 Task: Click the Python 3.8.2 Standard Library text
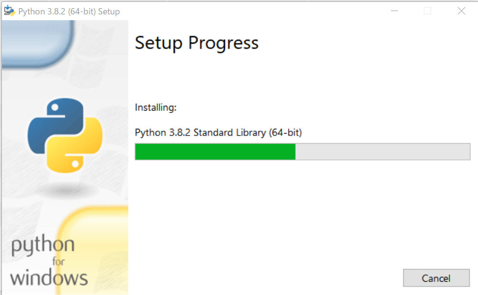[219, 133]
